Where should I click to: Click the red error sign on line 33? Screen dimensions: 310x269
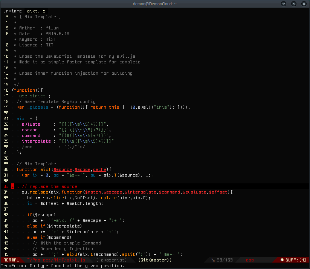pos(13,186)
